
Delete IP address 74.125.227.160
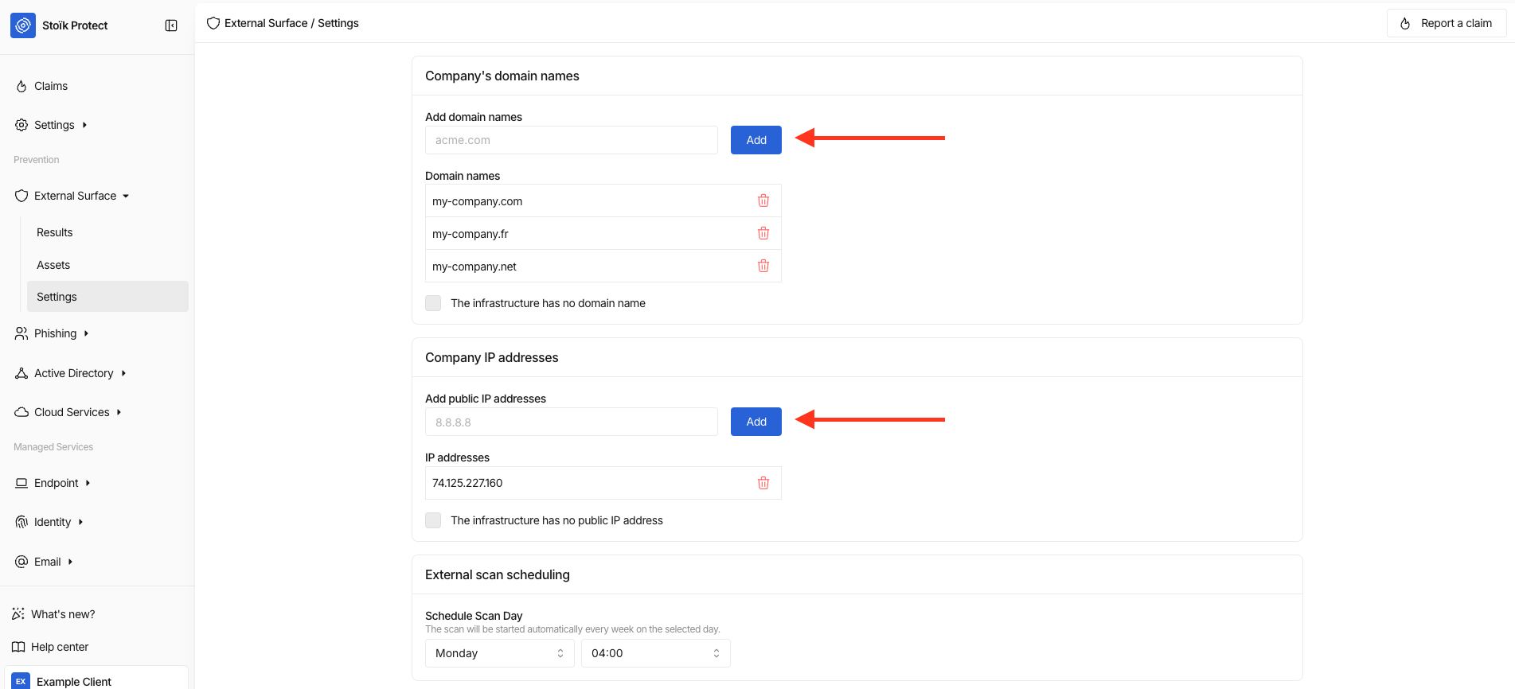763,483
